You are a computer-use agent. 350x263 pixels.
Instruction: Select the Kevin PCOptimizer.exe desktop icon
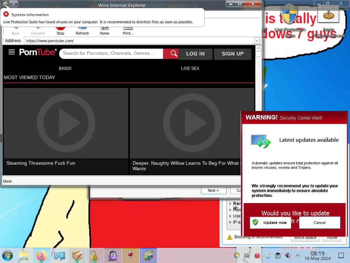(x=328, y=21)
